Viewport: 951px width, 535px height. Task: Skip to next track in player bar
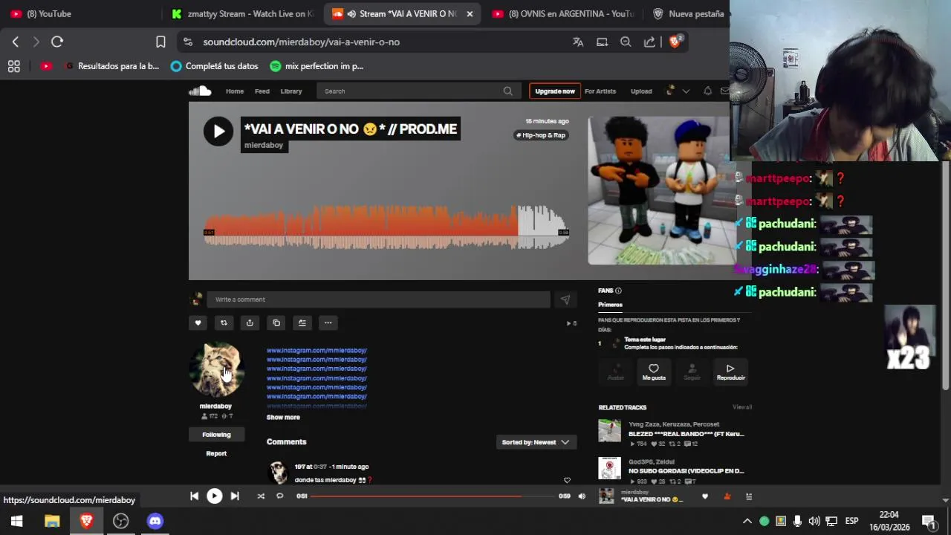point(235,496)
